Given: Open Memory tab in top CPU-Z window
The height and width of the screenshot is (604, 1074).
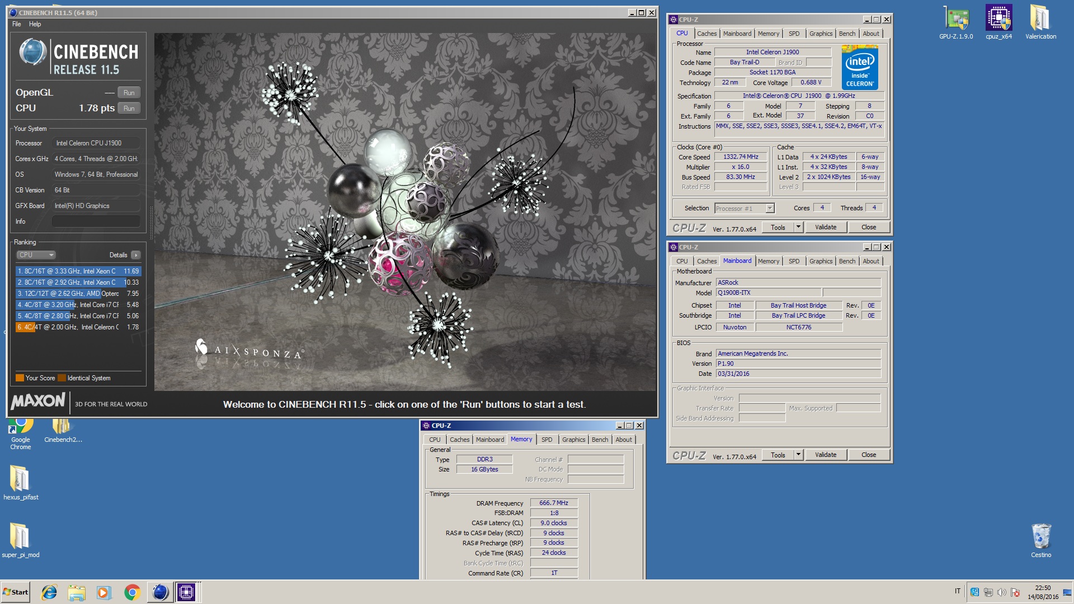Looking at the screenshot, I should pyautogui.click(x=768, y=34).
